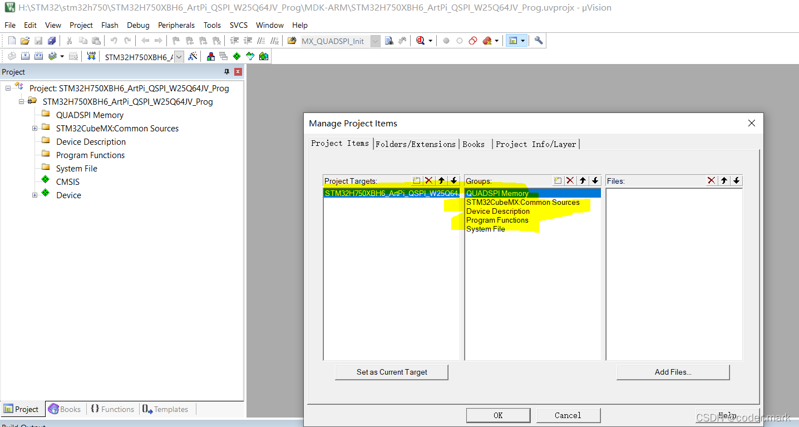Screen dimensions: 799x427
Task: Open dropdown arrow next to window layout icon
Action: (x=522, y=41)
